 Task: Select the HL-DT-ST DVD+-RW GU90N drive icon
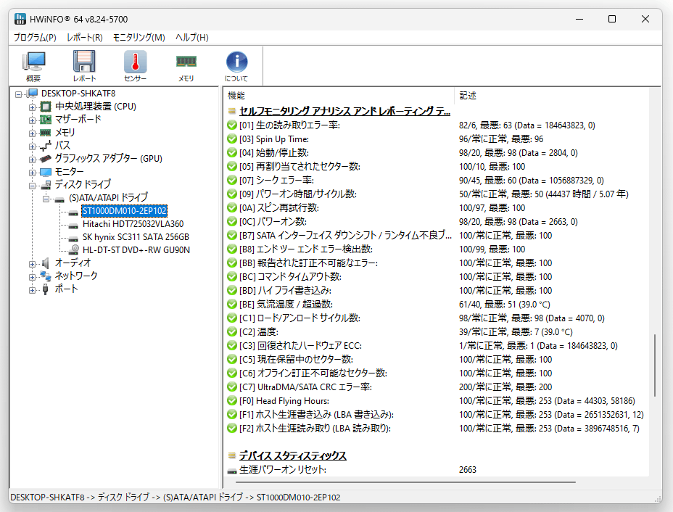[x=74, y=249]
